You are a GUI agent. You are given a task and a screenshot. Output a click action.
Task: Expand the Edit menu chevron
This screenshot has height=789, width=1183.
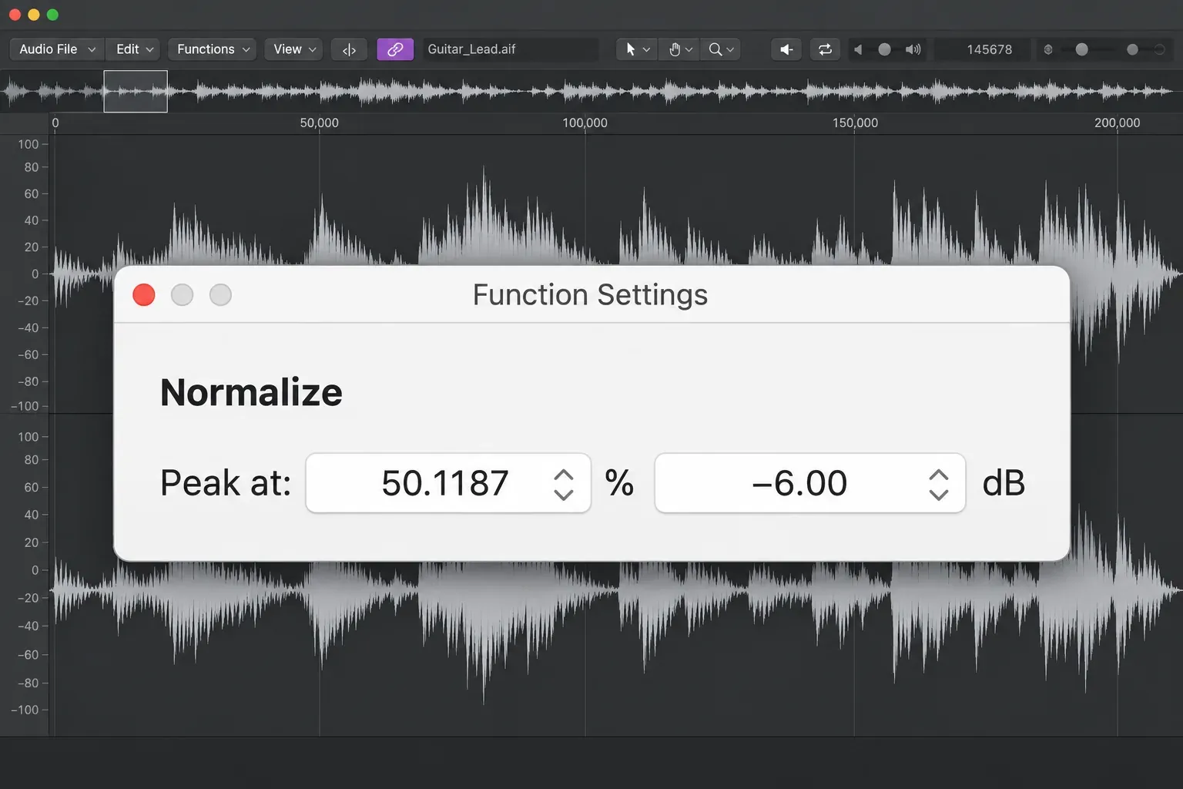click(149, 49)
